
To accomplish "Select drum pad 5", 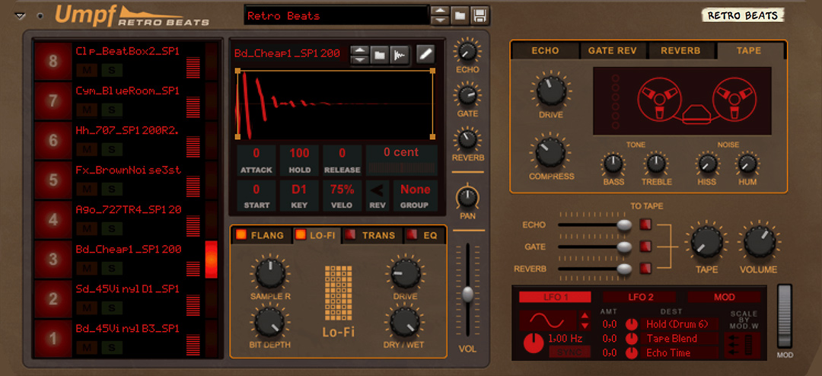I will [53, 180].
